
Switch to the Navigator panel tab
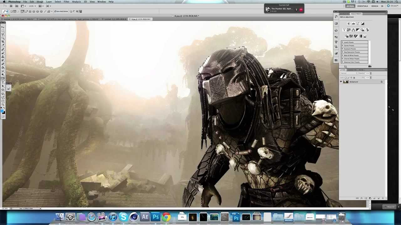pos(344,14)
